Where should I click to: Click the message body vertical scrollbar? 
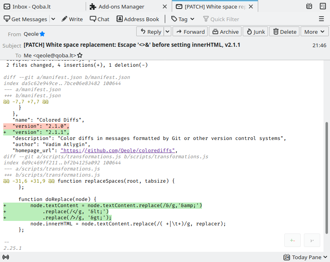(327, 177)
